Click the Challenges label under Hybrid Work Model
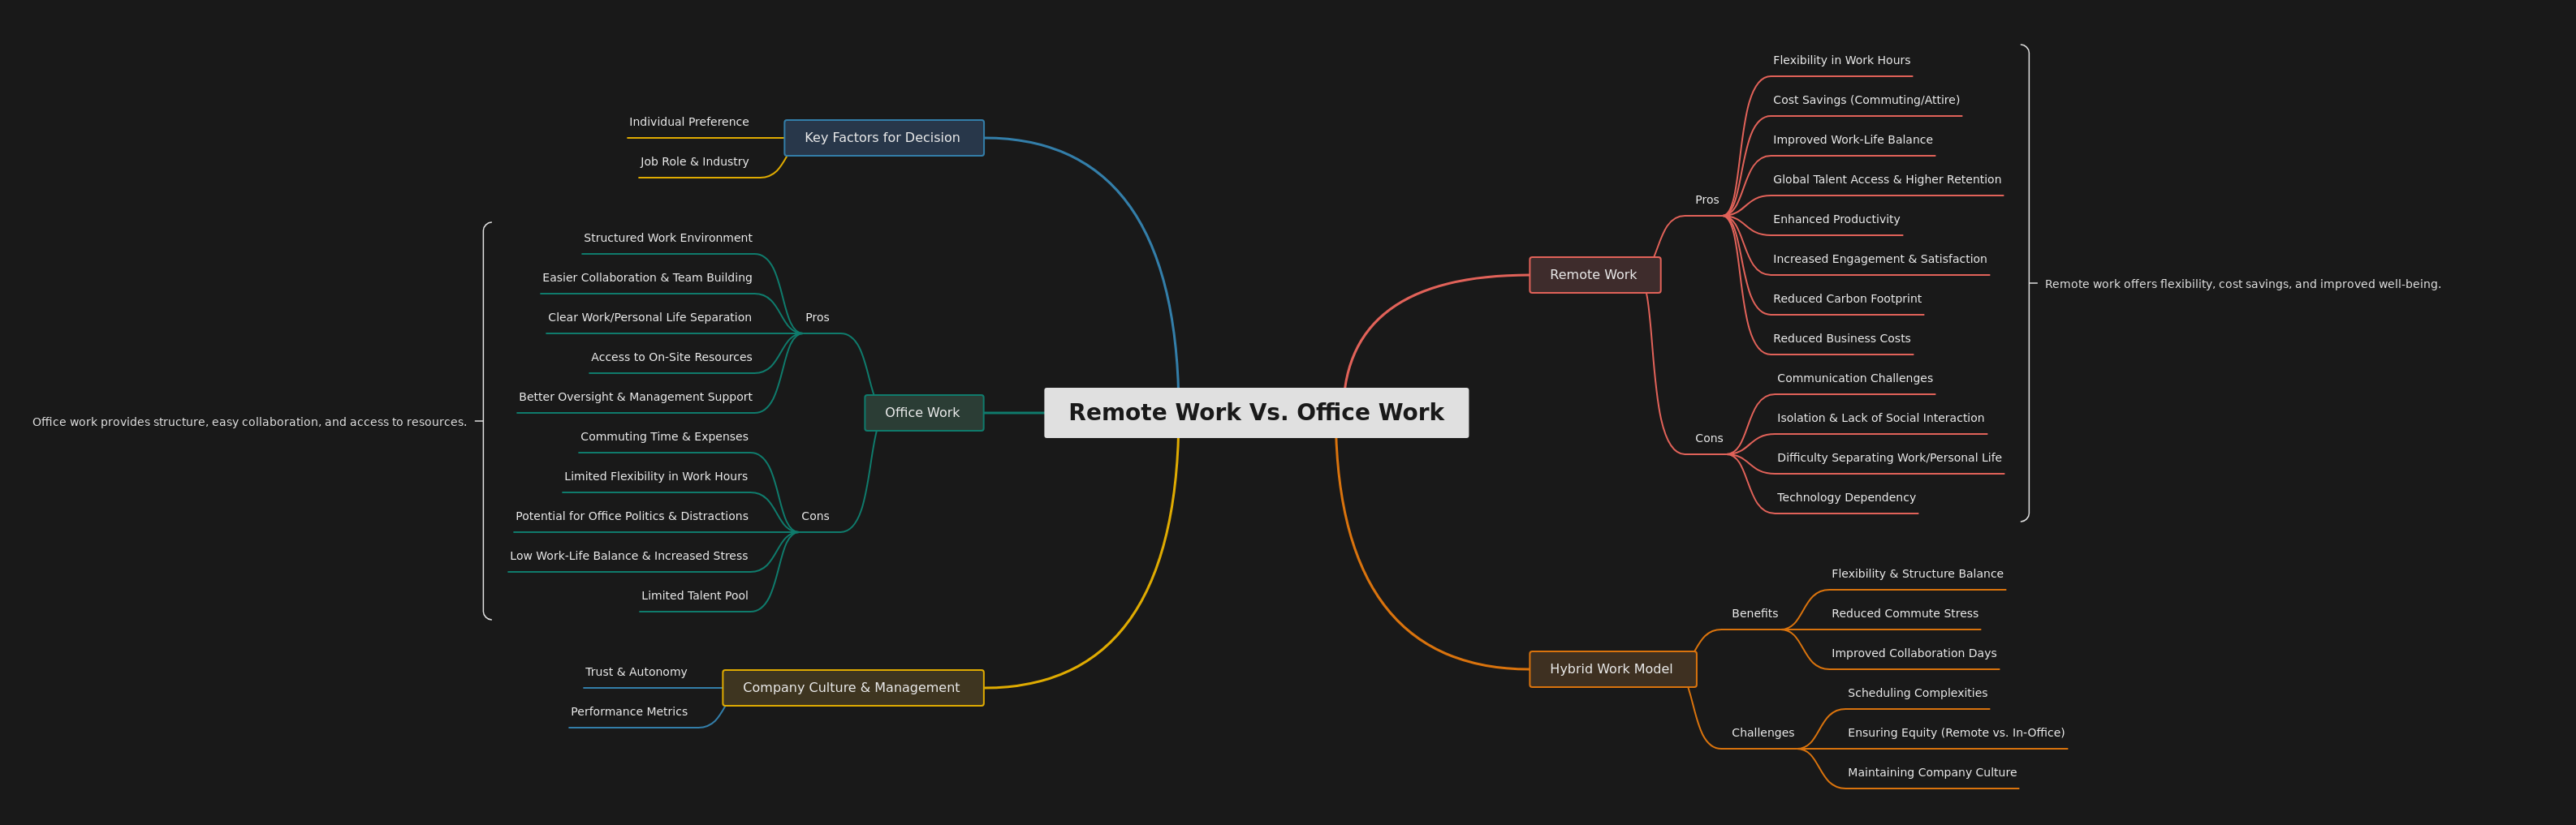The height and width of the screenshot is (825, 2576). coord(1763,732)
